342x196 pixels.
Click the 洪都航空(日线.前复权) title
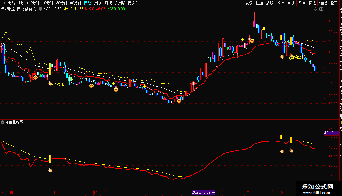click(x=19, y=9)
